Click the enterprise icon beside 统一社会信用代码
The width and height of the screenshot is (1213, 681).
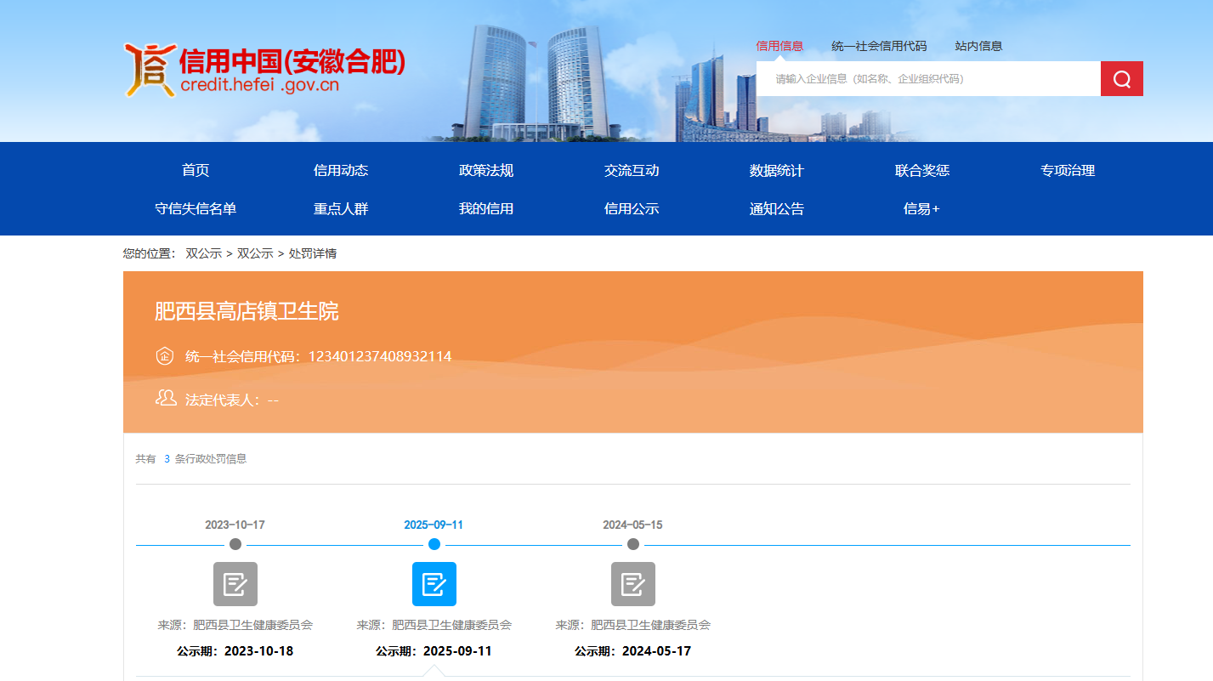[x=163, y=356]
